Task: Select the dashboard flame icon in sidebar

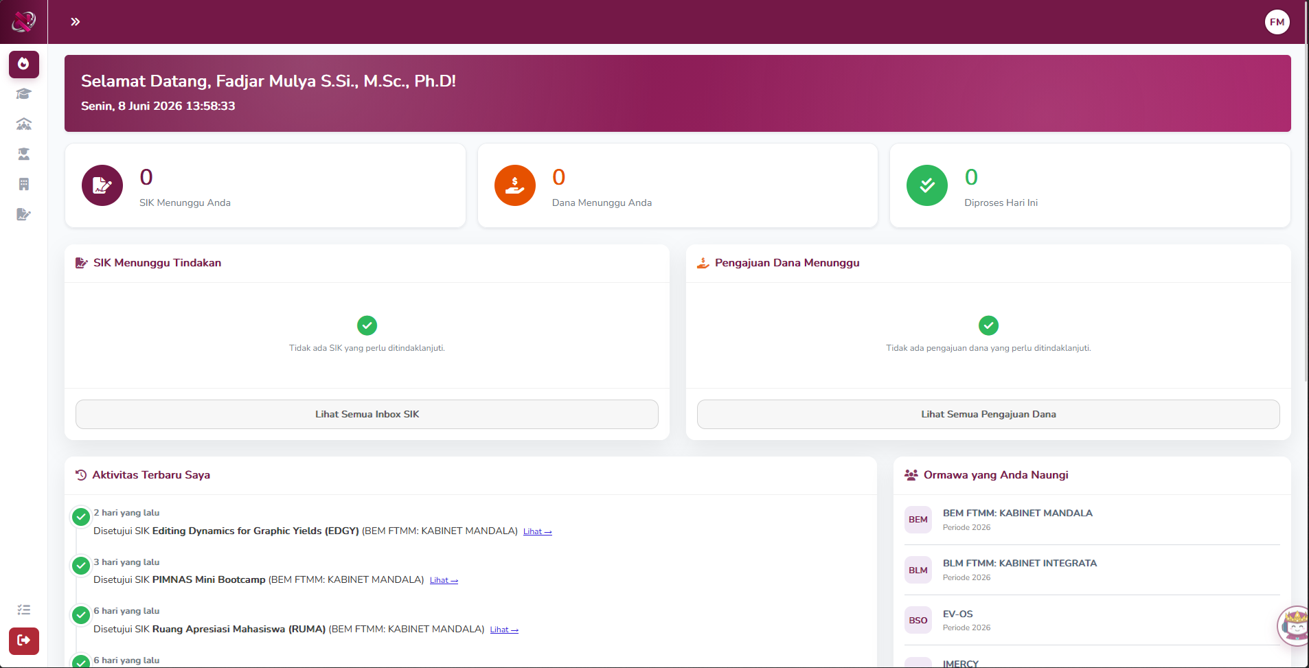Action: point(24,64)
